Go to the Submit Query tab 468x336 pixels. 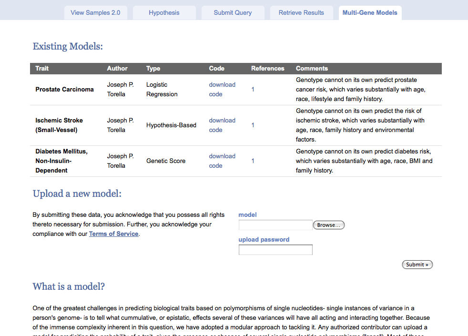coord(233,13)
